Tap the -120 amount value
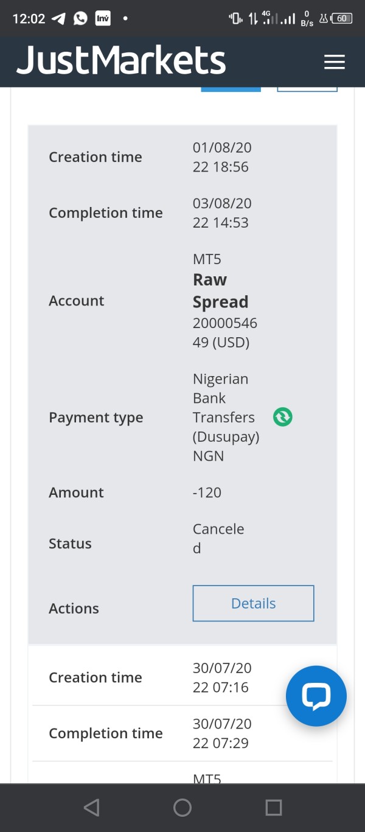The image size is (365, 832). pyautogui.click(x=207, y=492)
